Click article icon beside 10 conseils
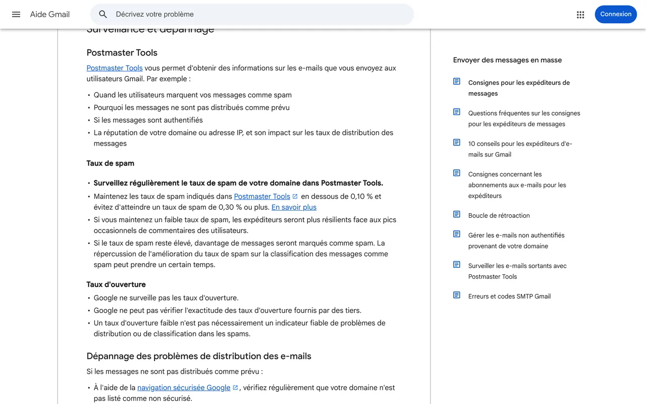 457,143
